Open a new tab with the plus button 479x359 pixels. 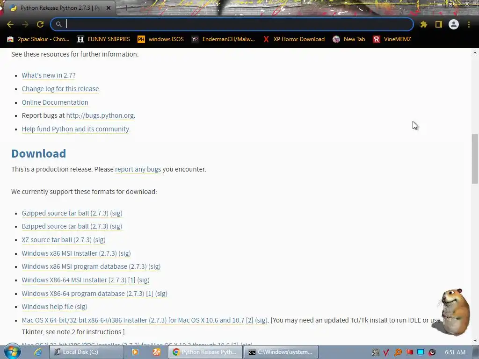click(126, 8)
